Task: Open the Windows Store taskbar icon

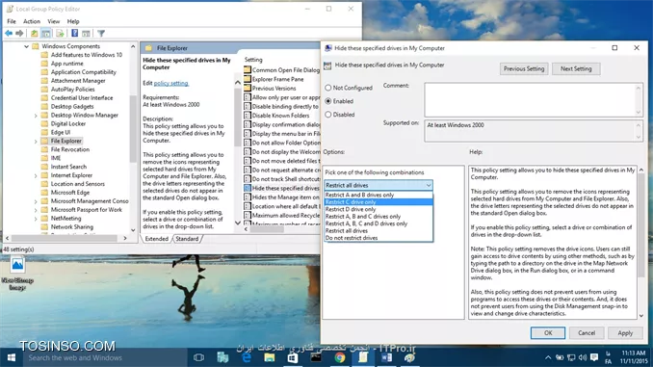Action: coord(293,357)
